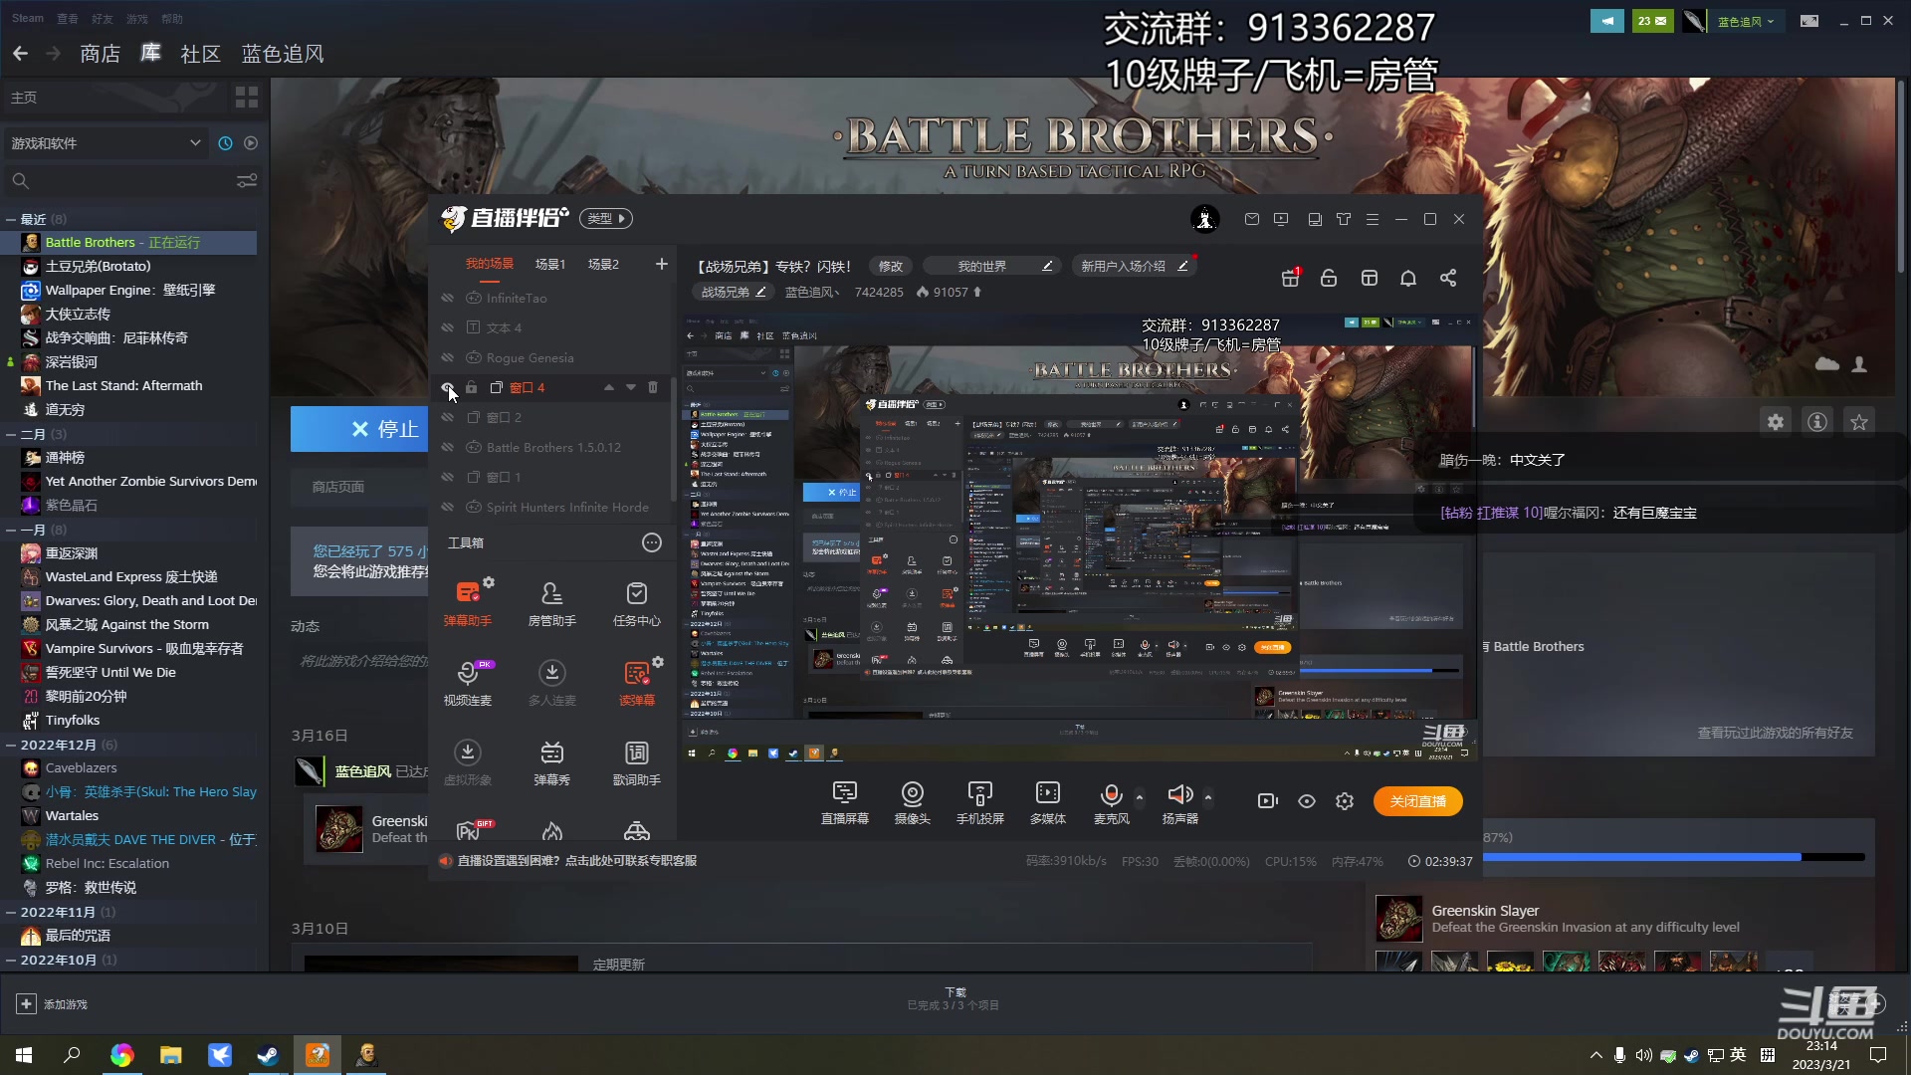This screenshot has height=1075, width=1911.
Task: Switch to 场景1 tab
Action: 550,264
